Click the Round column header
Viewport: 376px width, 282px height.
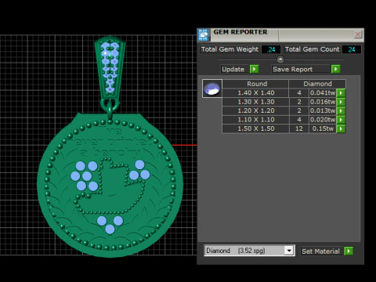pos(256,84)
